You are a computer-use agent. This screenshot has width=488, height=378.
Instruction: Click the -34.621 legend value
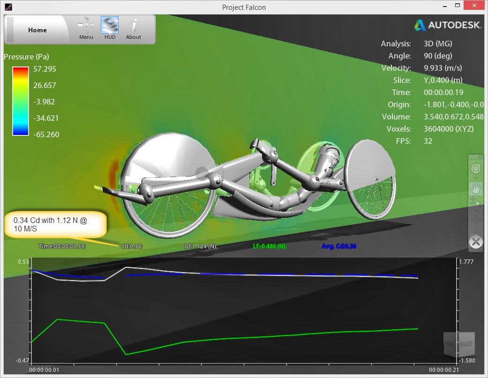pos(46,118)
